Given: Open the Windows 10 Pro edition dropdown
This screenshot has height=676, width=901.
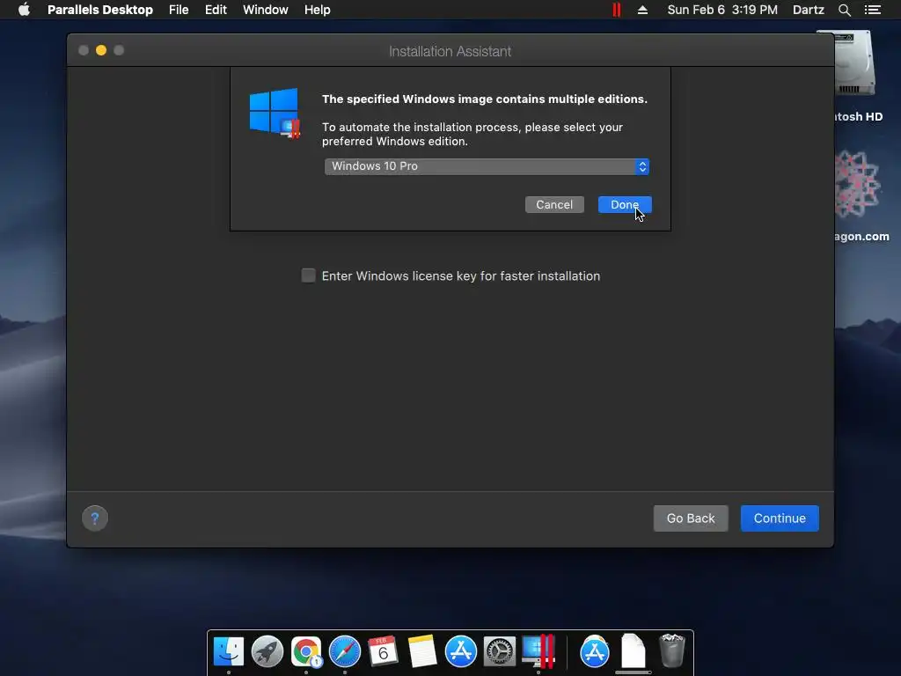Looking at the screenshot, I should point(487,166).
